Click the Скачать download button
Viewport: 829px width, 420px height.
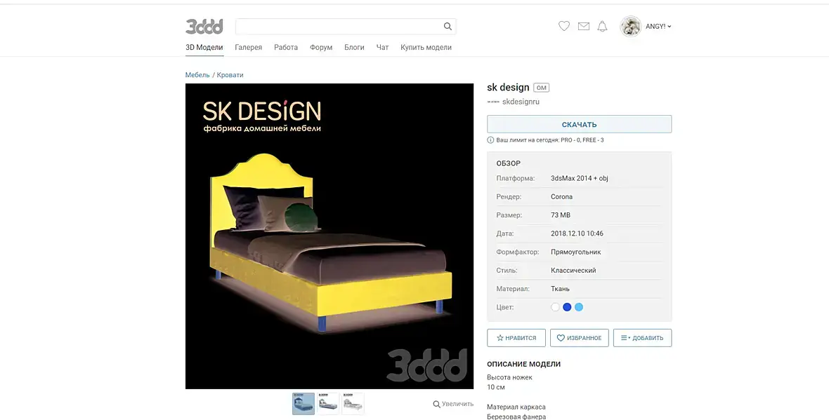click(x=580, y=125)
